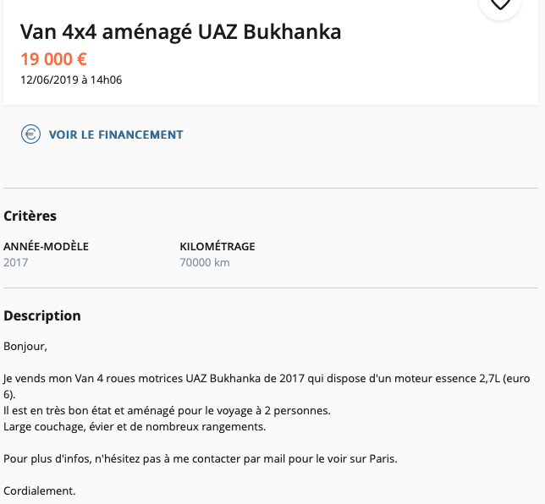
Task: Click the posting date 12/06/2019
Action: pyautogui.click(x=71, y=80)
